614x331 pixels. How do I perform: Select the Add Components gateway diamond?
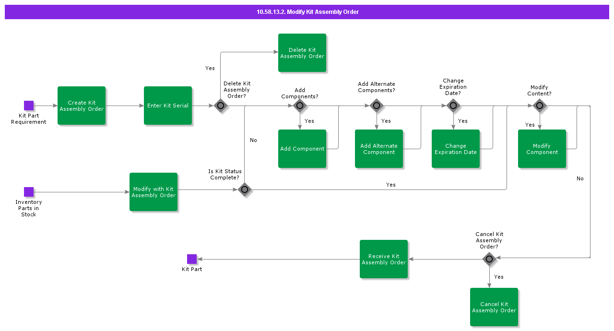(x=300, y=106)
